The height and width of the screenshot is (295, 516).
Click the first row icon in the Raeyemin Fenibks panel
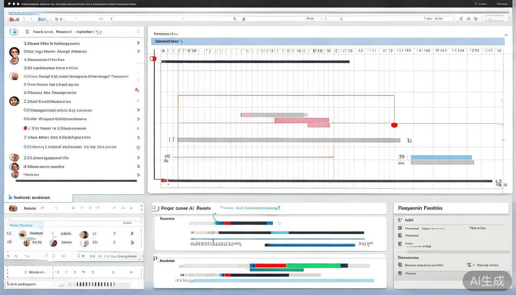[400, 220]
